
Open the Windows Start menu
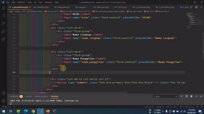coord(4,111)
